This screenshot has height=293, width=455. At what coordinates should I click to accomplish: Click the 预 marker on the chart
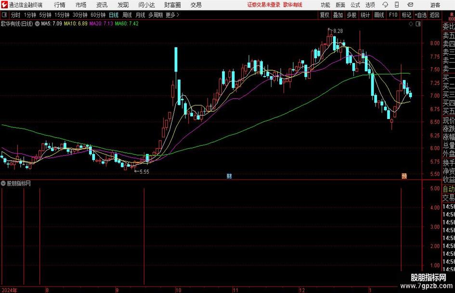click(x=404, y=176)
